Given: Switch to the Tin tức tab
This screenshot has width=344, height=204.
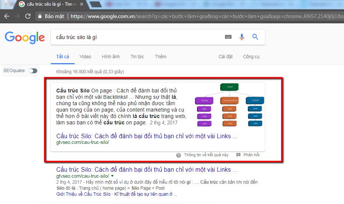Looking at the screenshot, I should (137, 57).
